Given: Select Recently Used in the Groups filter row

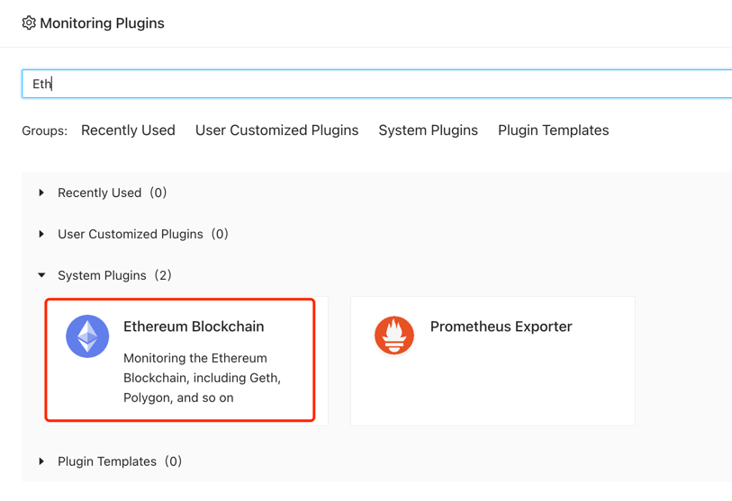Looking at the screenshot, I should point(128,130).
